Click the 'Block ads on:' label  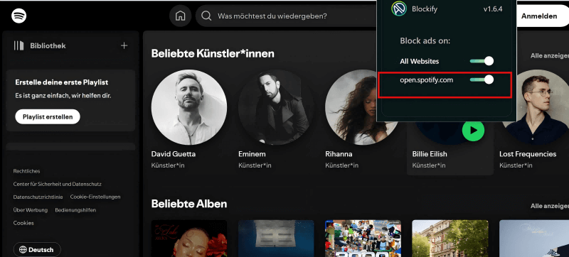point(425,41)
